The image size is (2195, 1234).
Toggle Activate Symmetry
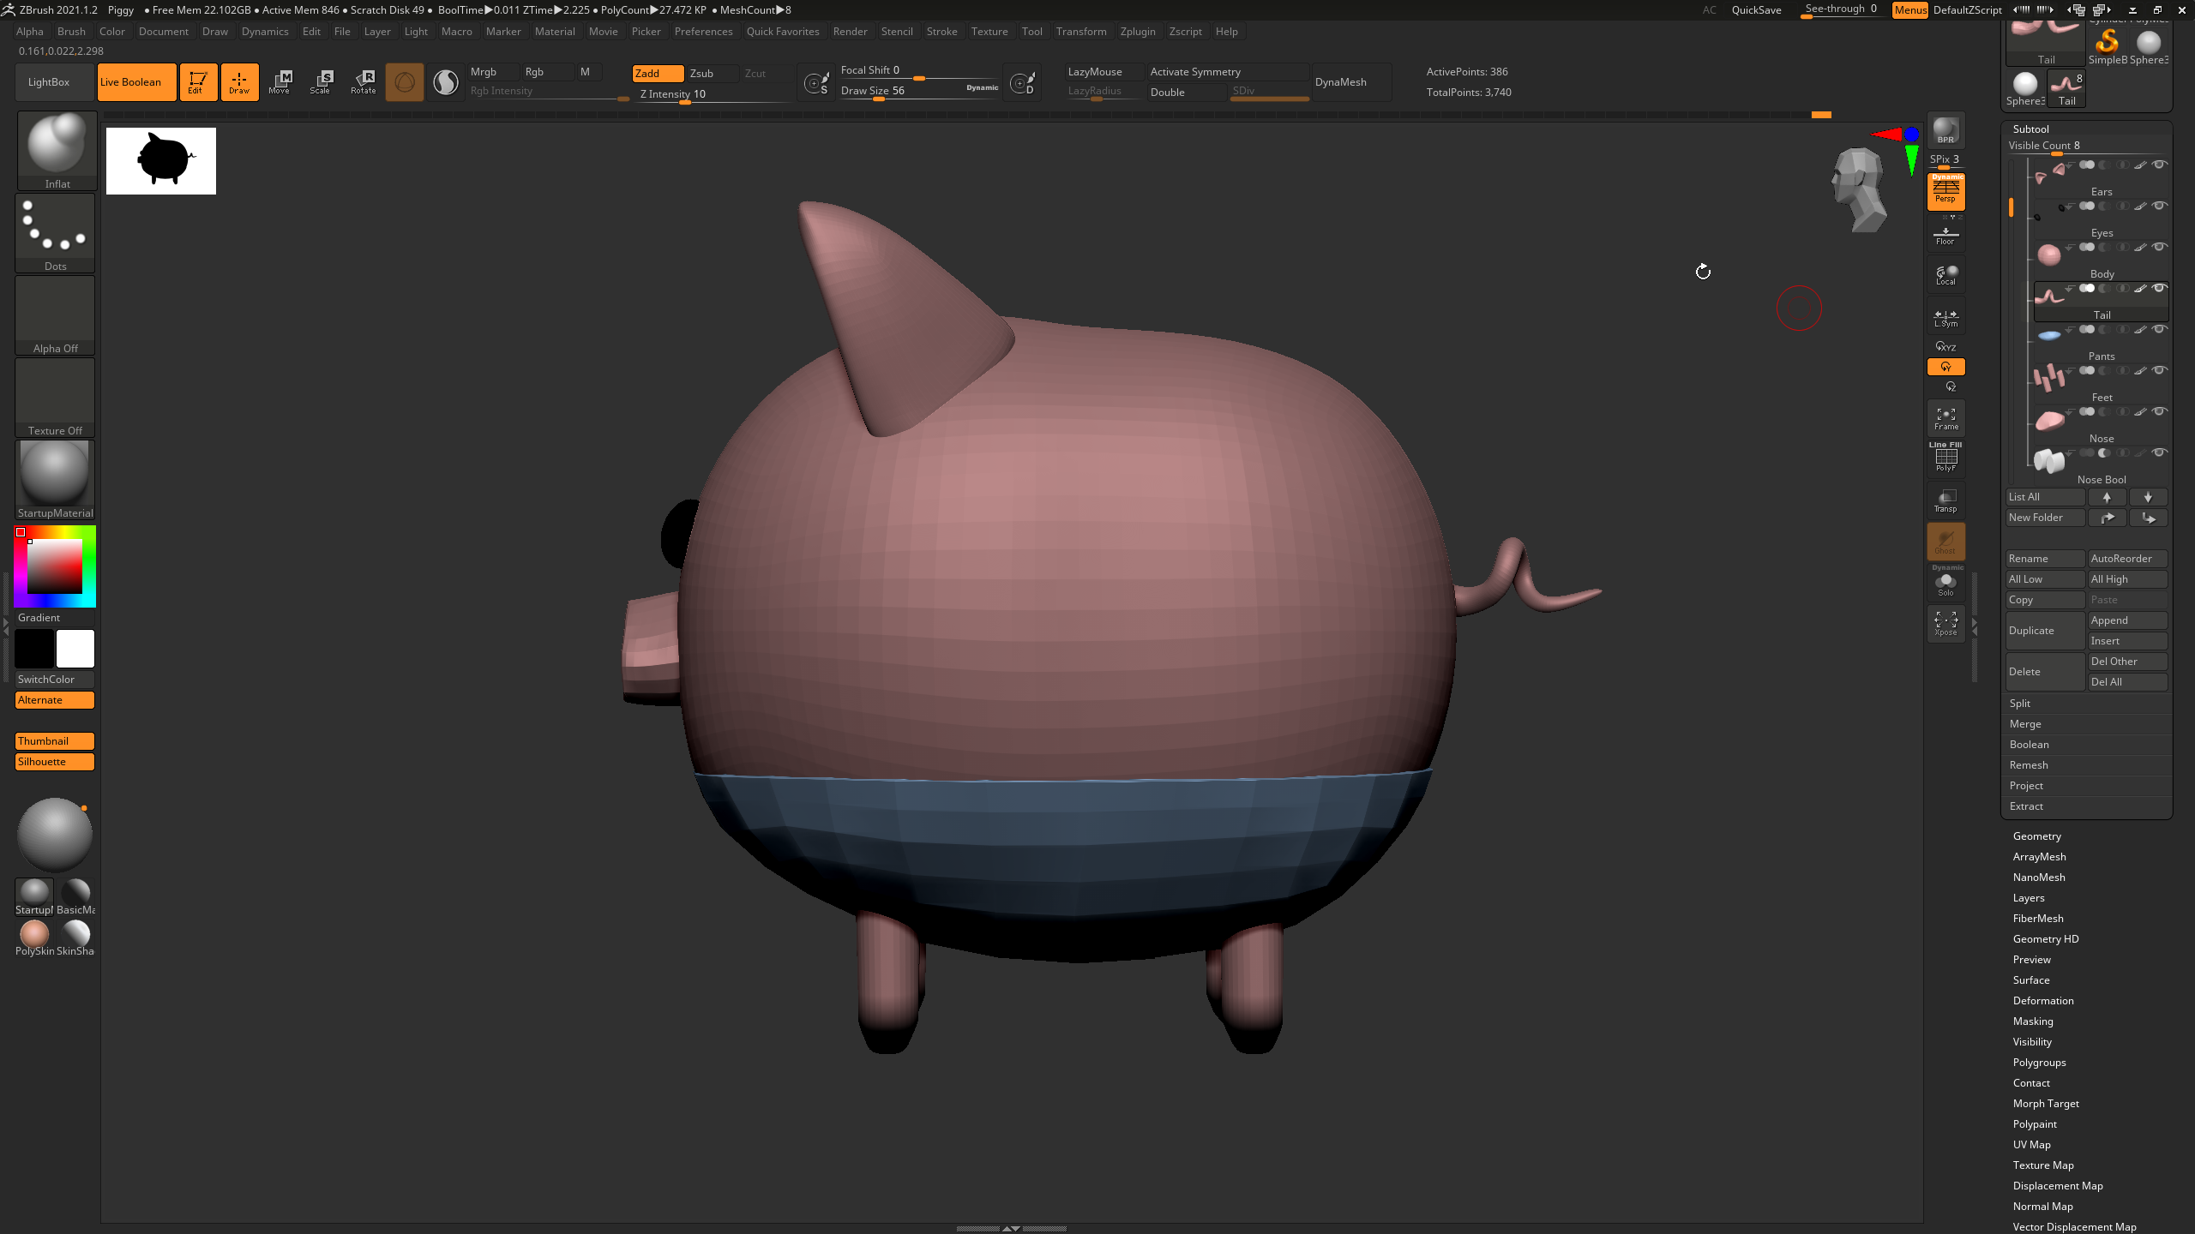pos(1228,72)
